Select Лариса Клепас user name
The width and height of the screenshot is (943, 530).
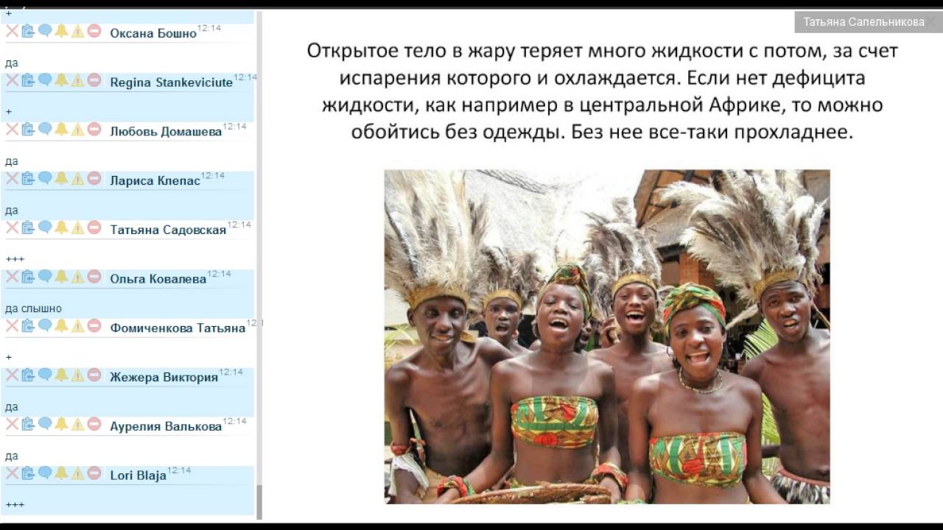155,180
